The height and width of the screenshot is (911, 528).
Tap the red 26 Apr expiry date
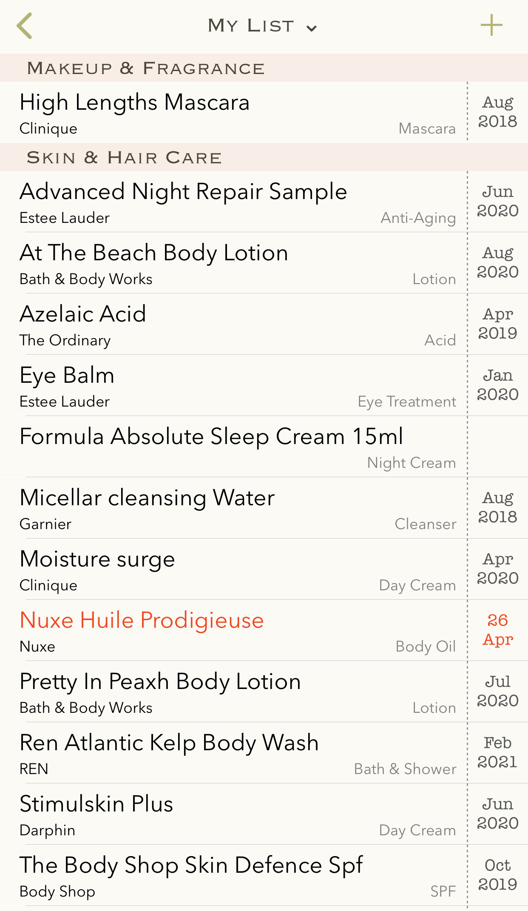[x=497, y=630]
